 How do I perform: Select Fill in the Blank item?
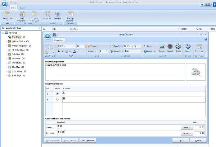pos(18,50)
